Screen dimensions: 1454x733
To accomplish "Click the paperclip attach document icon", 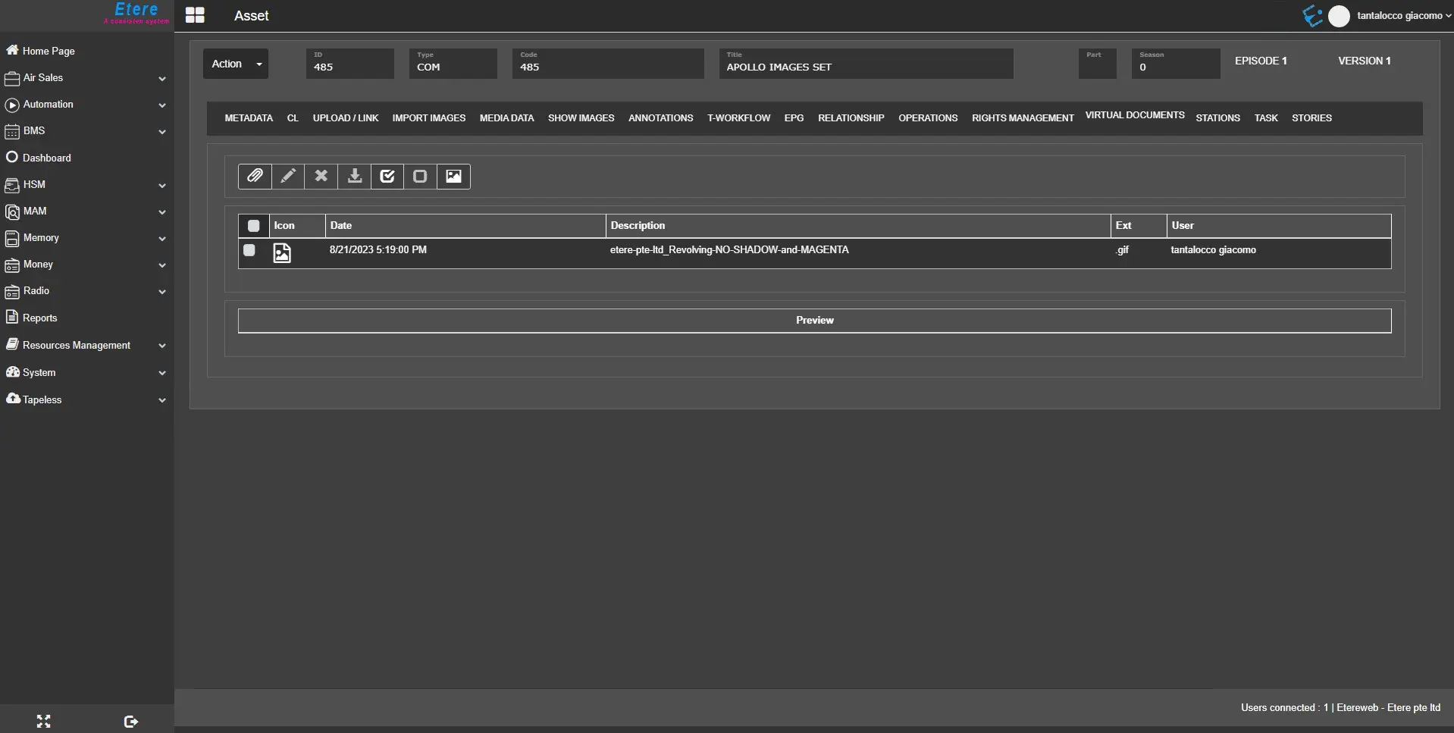I will [x=255, y=176].
